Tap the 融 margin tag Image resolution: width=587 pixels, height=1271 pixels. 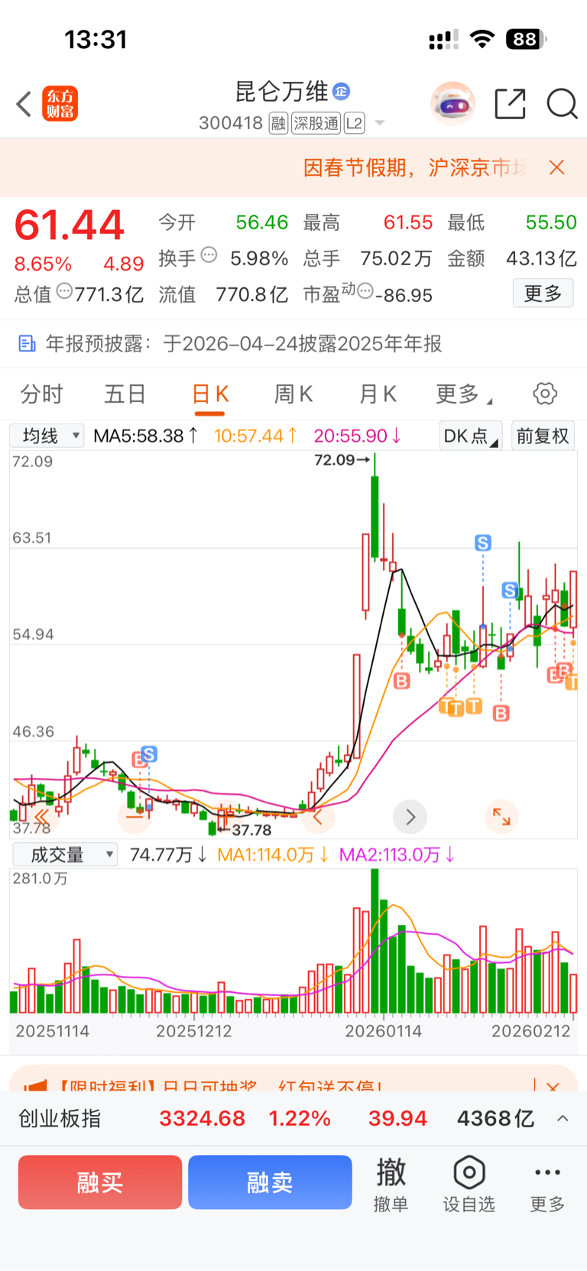click(278, 123)
